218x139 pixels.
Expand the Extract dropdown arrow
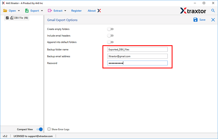point(65,11)
